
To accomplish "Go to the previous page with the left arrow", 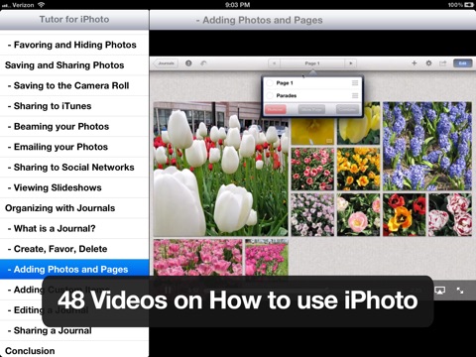I will coord(274,63).
